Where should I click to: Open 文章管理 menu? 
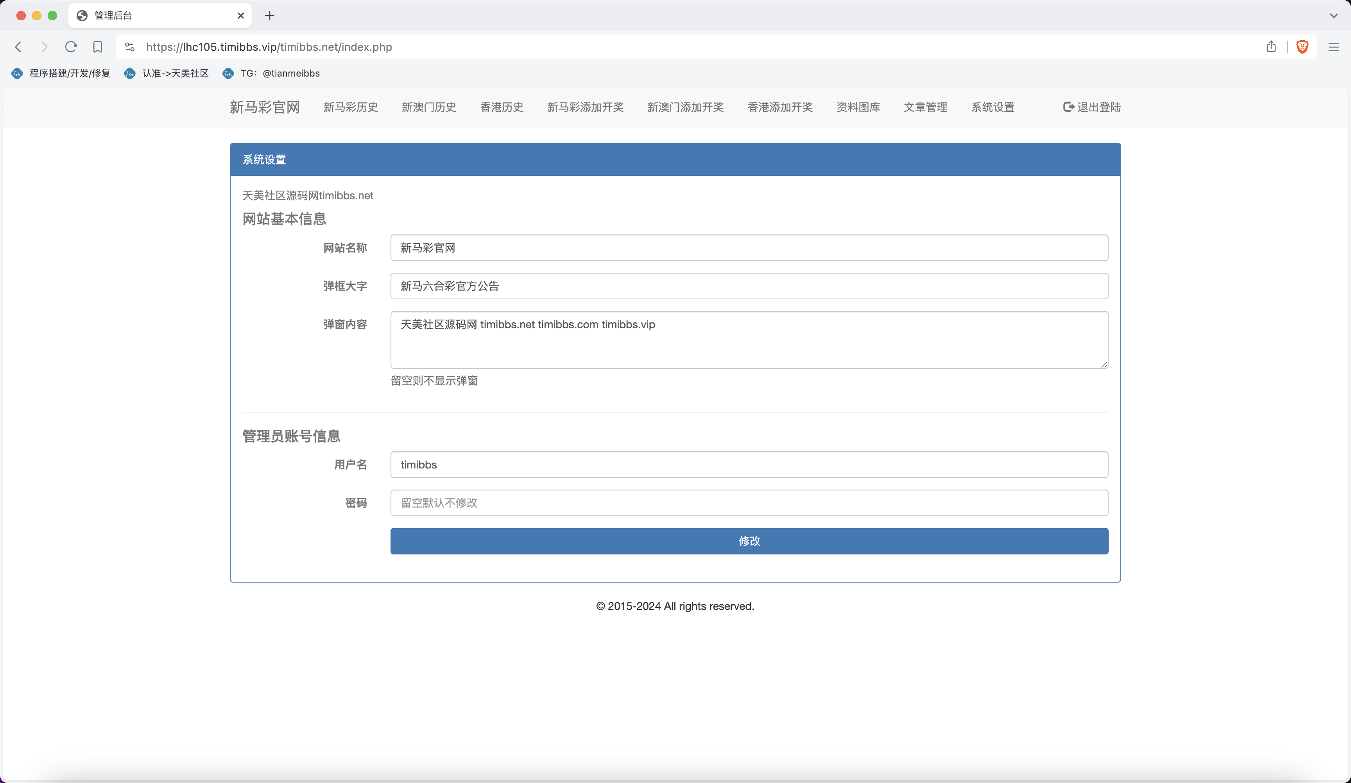(x=925, y=107)
